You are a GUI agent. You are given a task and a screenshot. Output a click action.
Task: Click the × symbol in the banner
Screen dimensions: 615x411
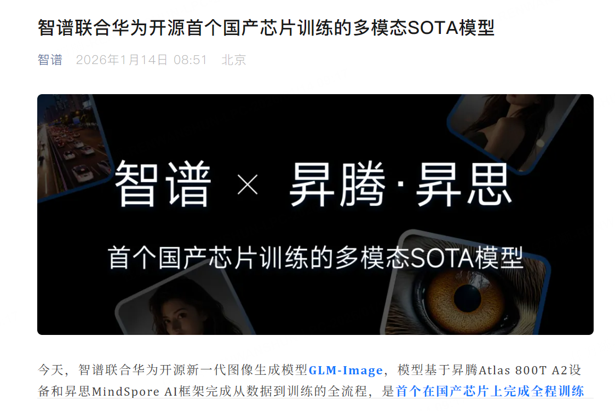click(x=248, y=184)
